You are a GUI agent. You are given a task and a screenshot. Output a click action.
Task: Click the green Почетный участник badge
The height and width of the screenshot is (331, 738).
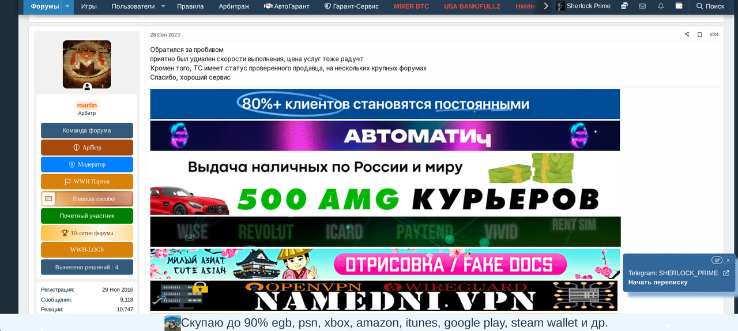(87, 216)
